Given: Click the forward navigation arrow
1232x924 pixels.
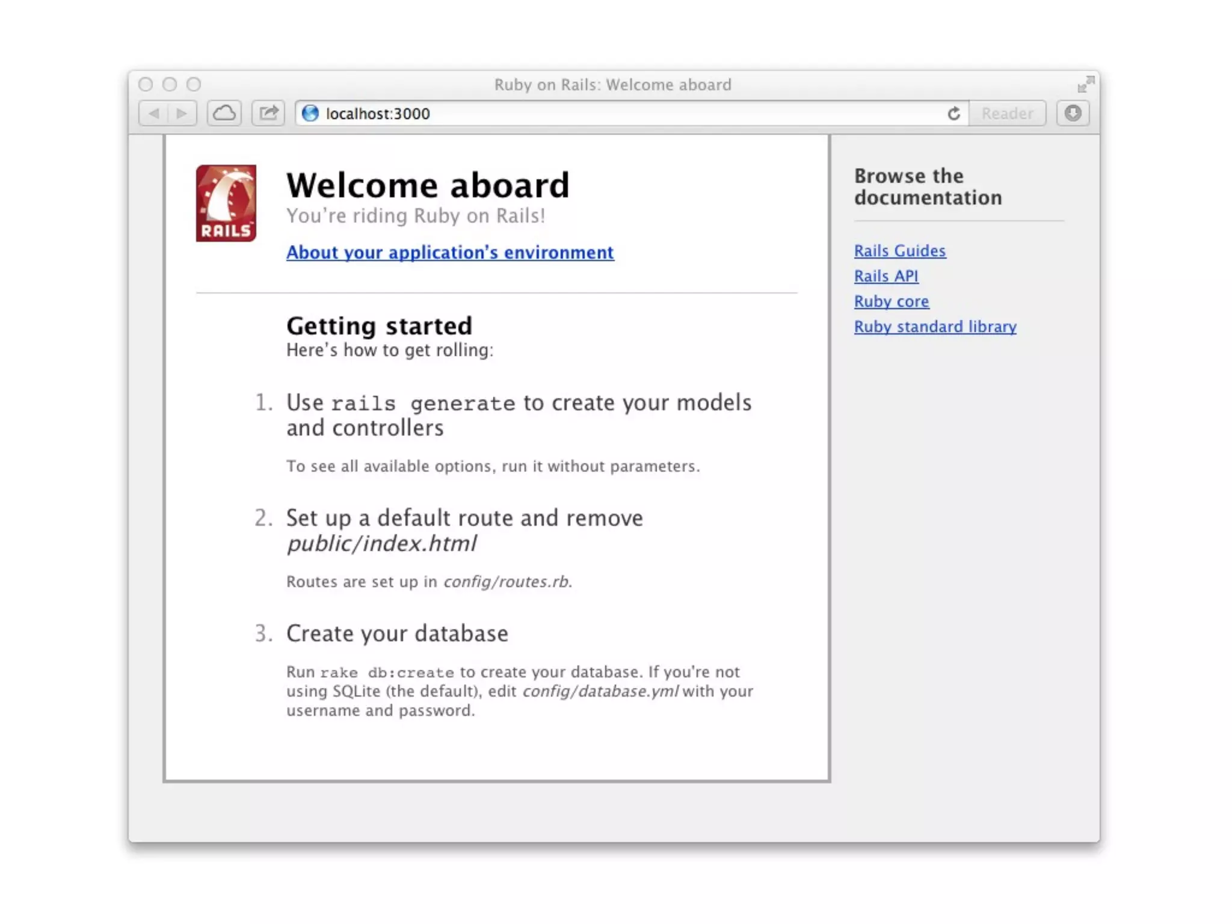Looking at the screenshot, I should [x=182, y=113].
